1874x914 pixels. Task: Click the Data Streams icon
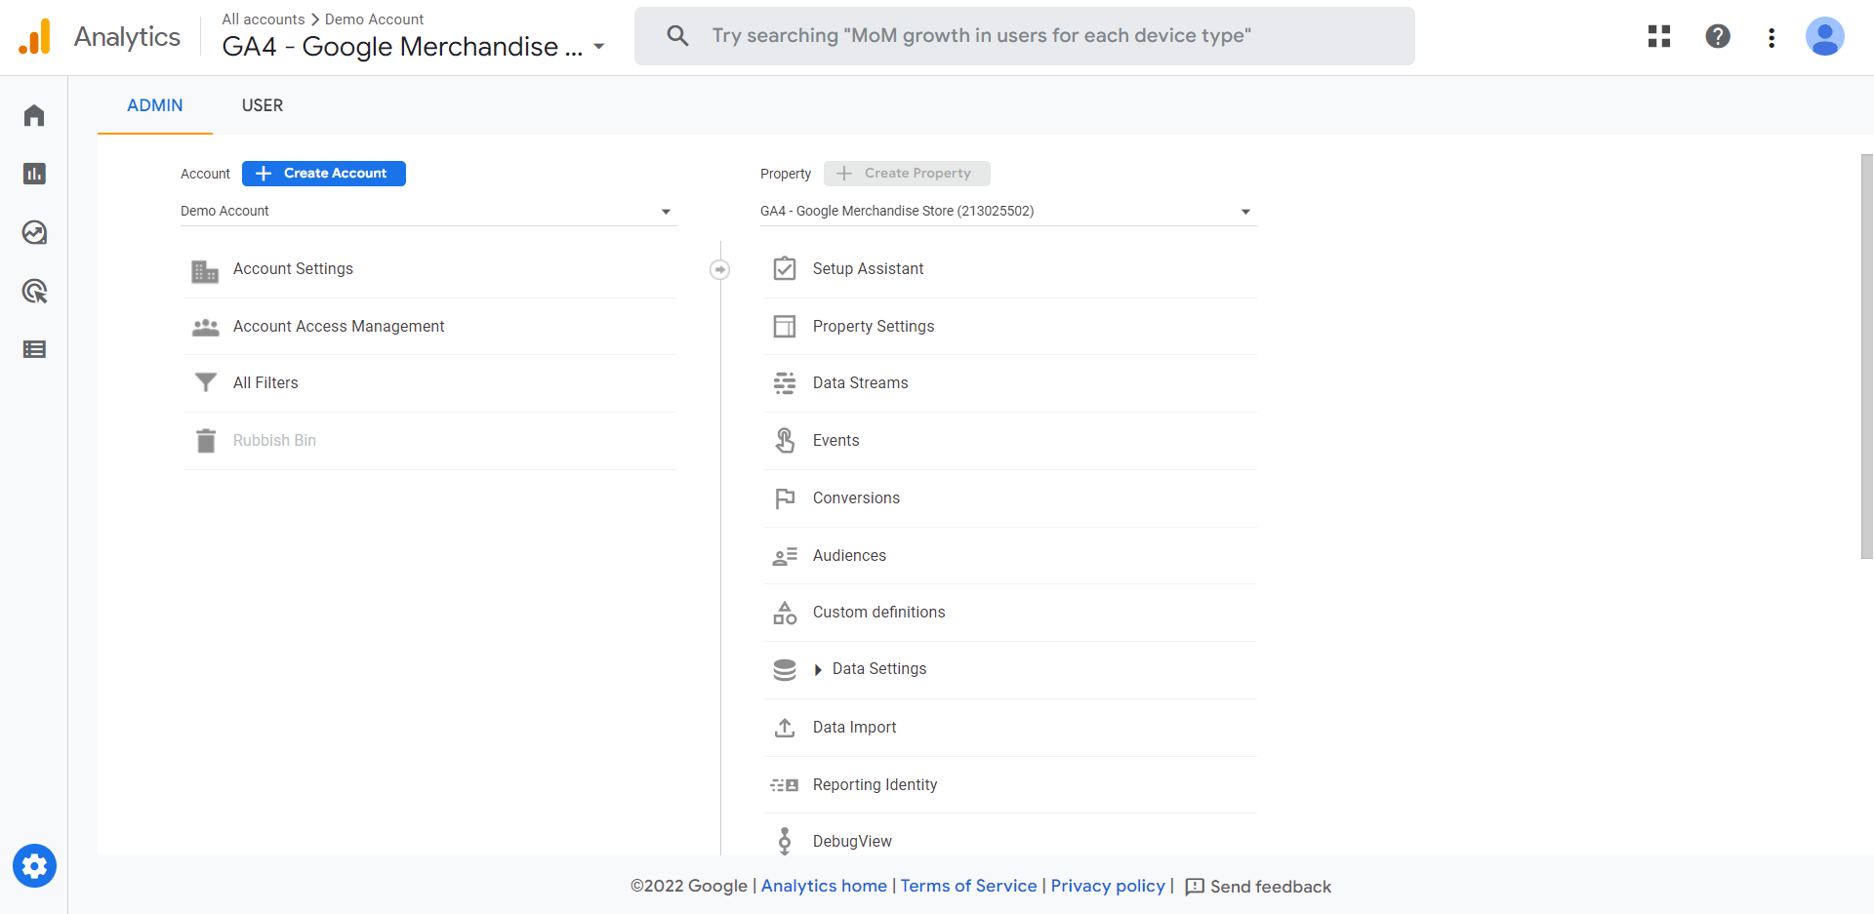tap(785, 383)
